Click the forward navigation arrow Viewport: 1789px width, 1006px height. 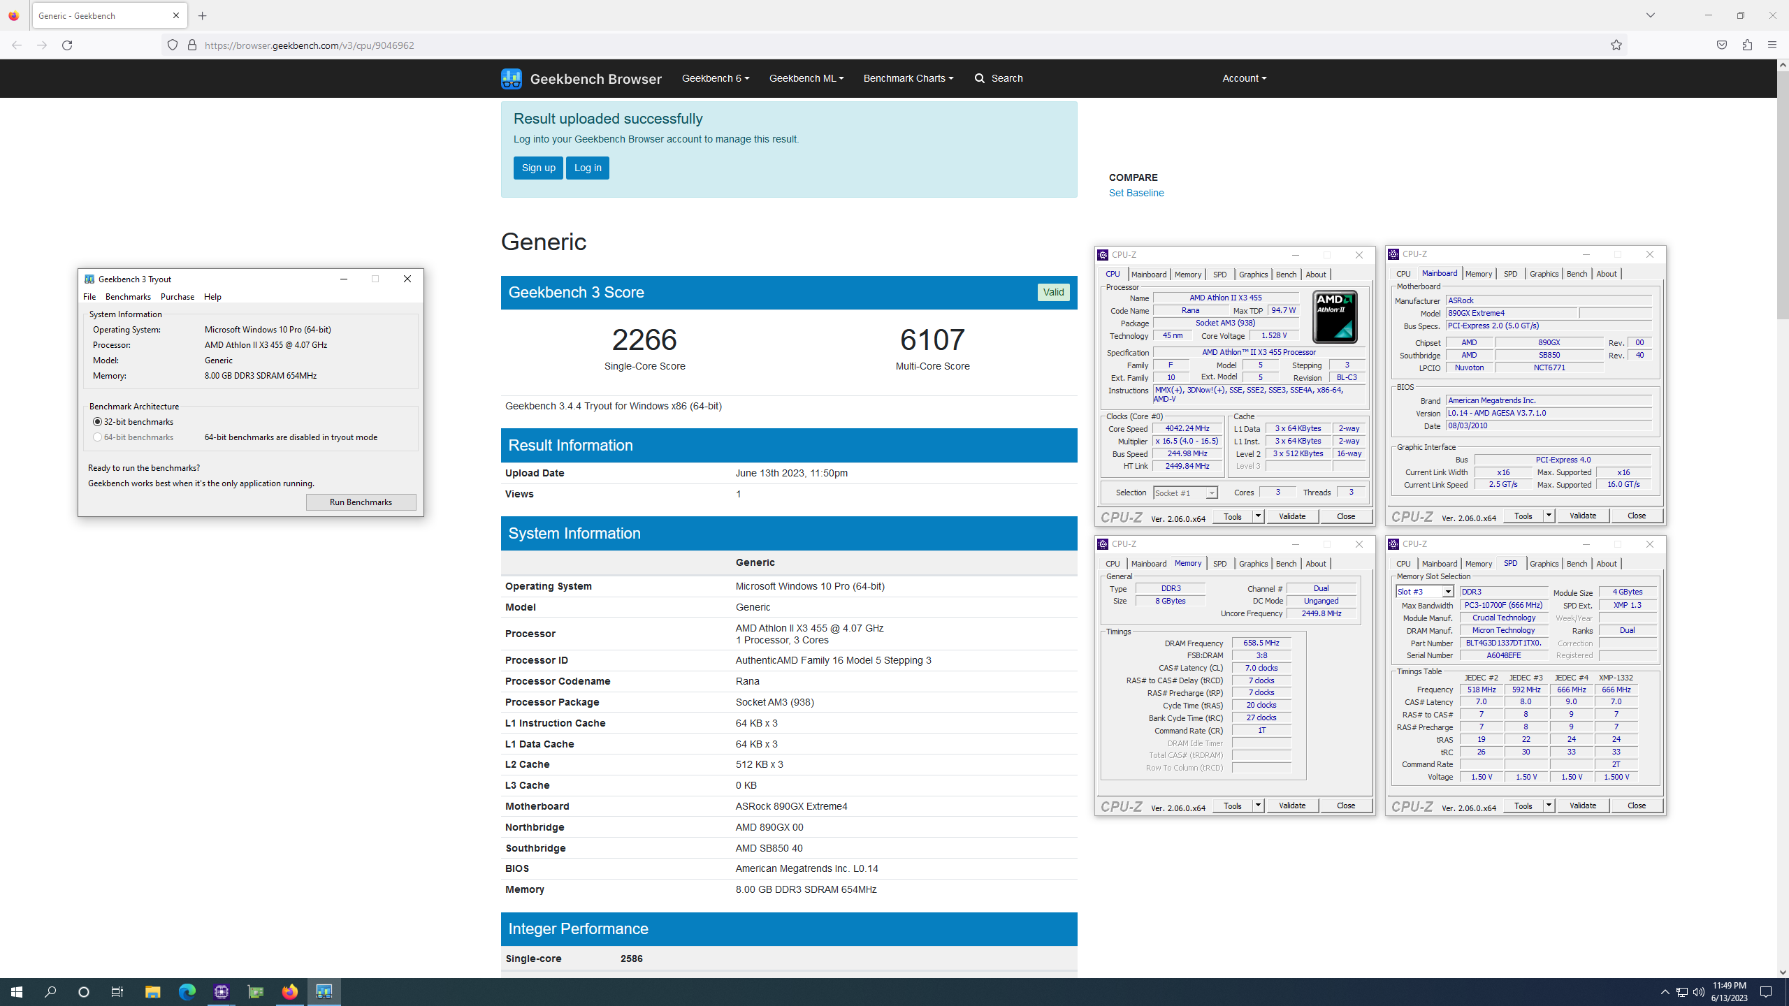tap(42, 45)
